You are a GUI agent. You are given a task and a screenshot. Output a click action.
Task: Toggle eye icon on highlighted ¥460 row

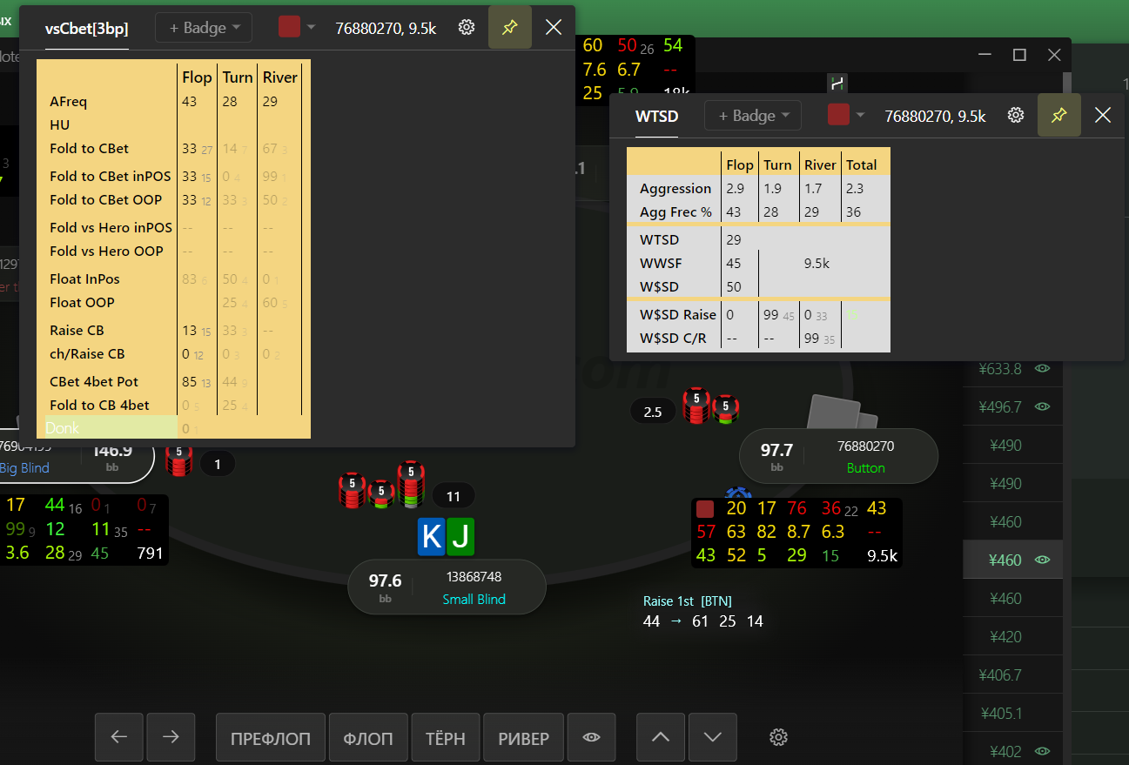point(1042,560)
